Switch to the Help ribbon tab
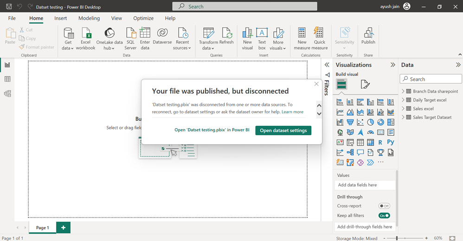This screenshot has width=463, height=241. [170, 18]
